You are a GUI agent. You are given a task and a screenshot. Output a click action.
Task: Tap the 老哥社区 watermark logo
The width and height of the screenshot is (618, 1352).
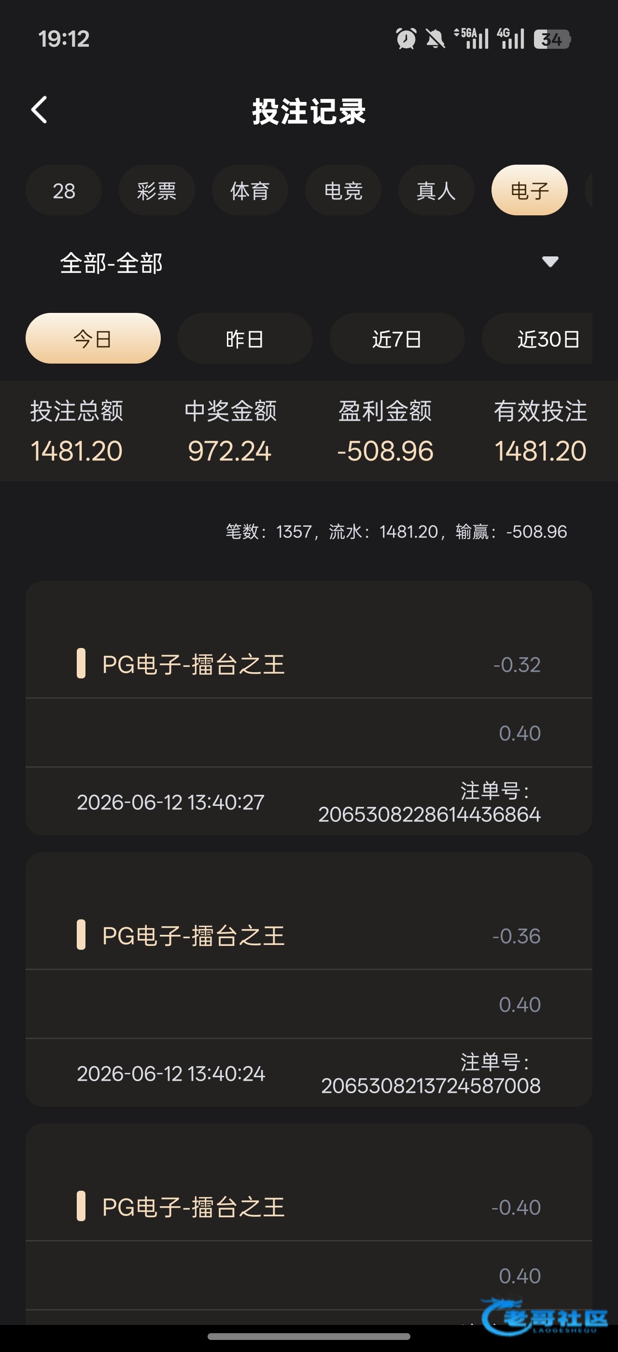point(545,1316)
